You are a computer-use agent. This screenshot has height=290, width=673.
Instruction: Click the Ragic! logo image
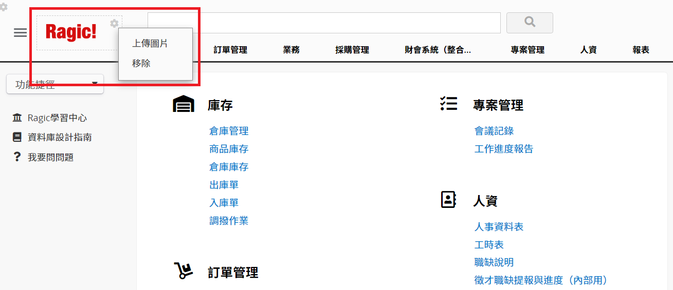coord(71,32)
